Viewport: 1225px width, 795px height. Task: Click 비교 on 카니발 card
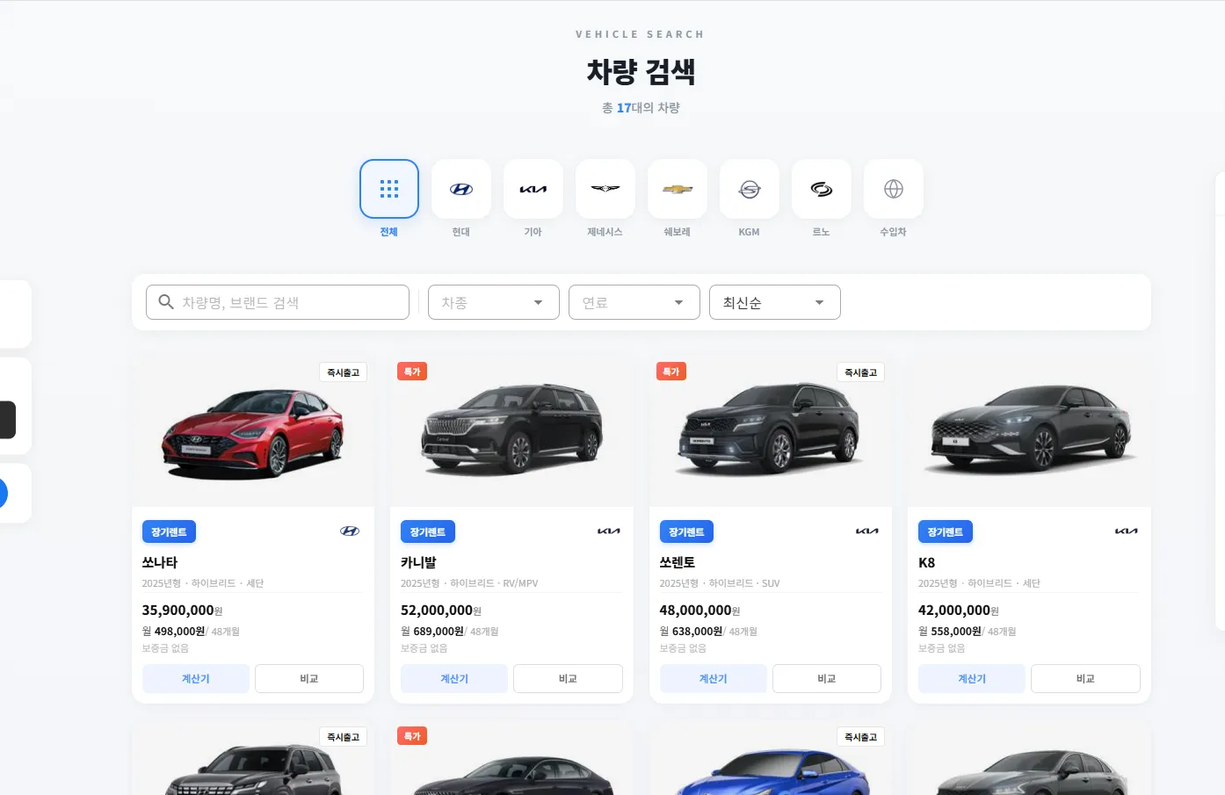[568, 679]
